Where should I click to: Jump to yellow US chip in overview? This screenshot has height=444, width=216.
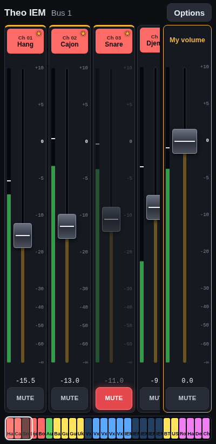pos(175,428)
